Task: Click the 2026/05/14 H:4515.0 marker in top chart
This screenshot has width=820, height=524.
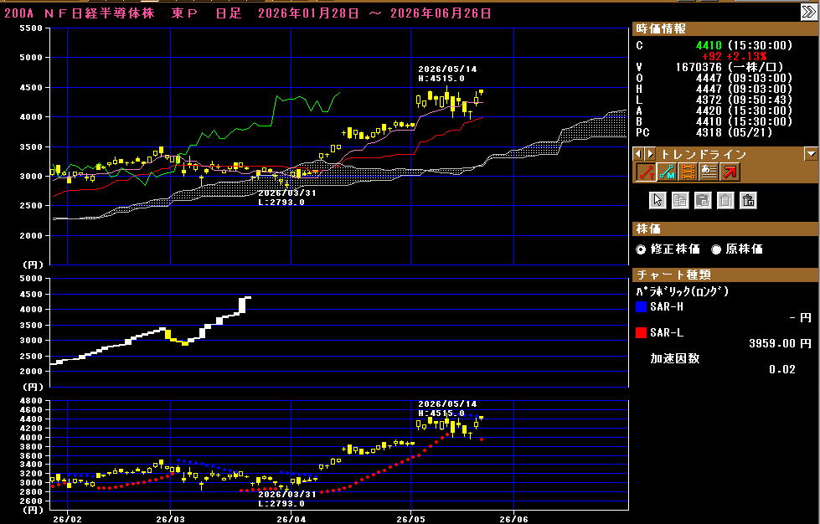Action: pos(447,74)
